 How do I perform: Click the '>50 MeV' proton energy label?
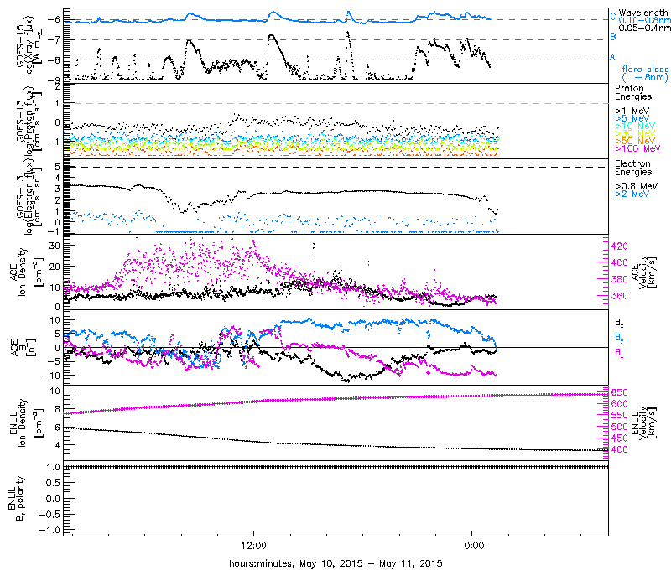pos(635,141)
